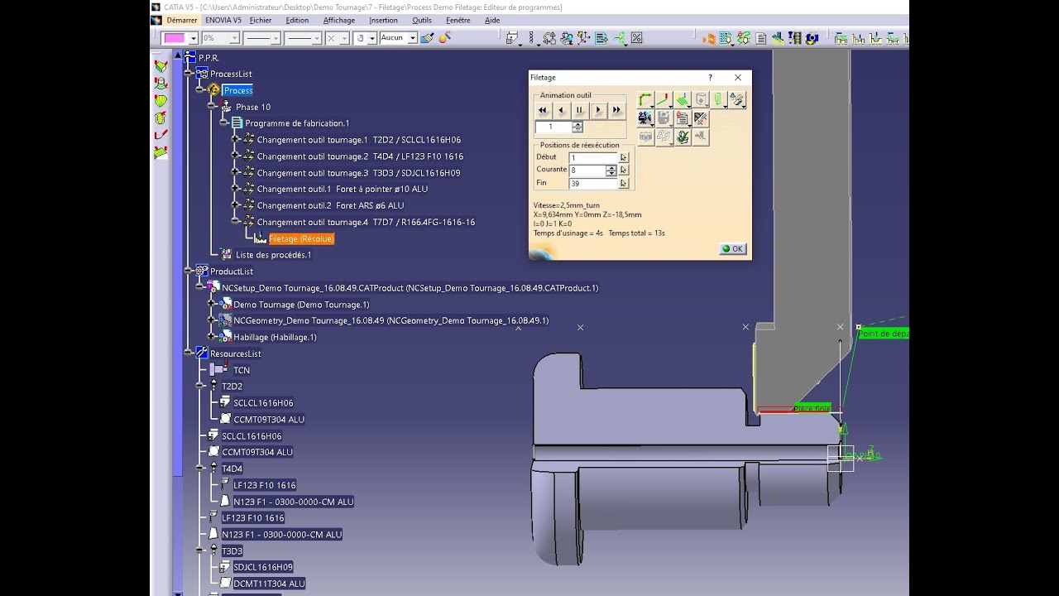This screenshot has height=596, width=1059.
Task: Open the pink fill color dropdown
Action: [194, 38]
